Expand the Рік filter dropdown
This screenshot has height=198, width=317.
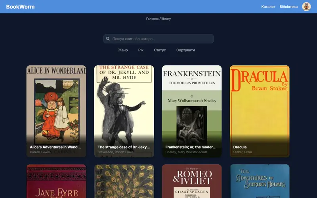[141, 50]
